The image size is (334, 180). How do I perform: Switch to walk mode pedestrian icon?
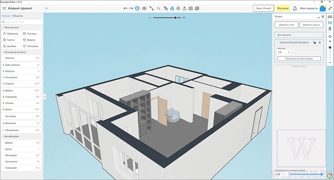(330, 29)
